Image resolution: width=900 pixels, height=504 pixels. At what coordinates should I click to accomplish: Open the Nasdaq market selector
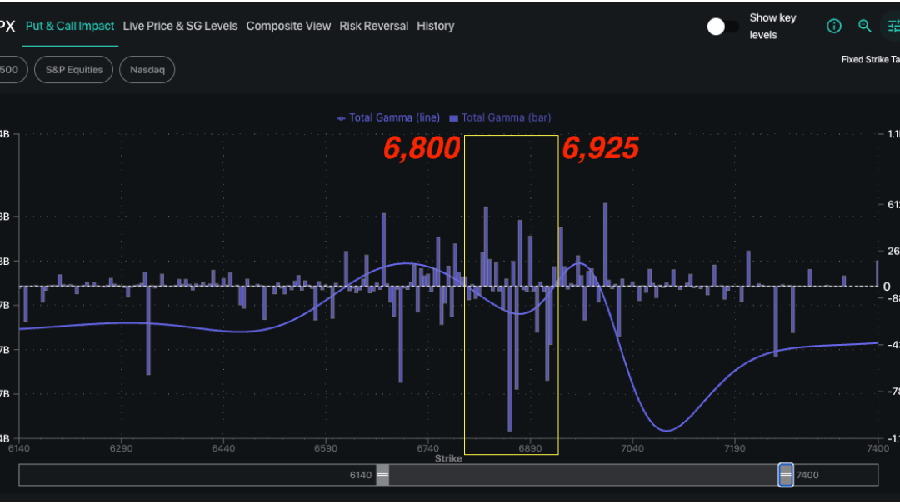[147, 69]
